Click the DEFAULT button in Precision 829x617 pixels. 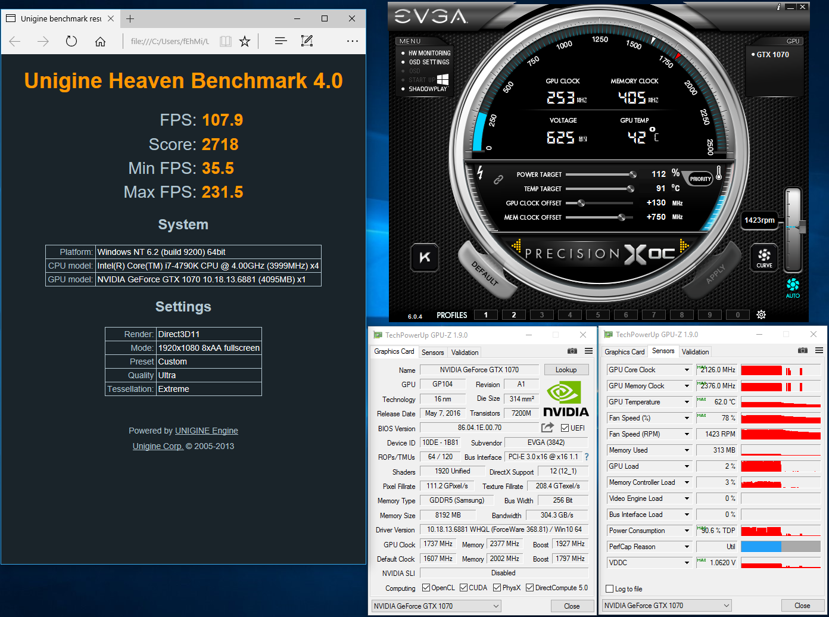(x=485, y=273)
